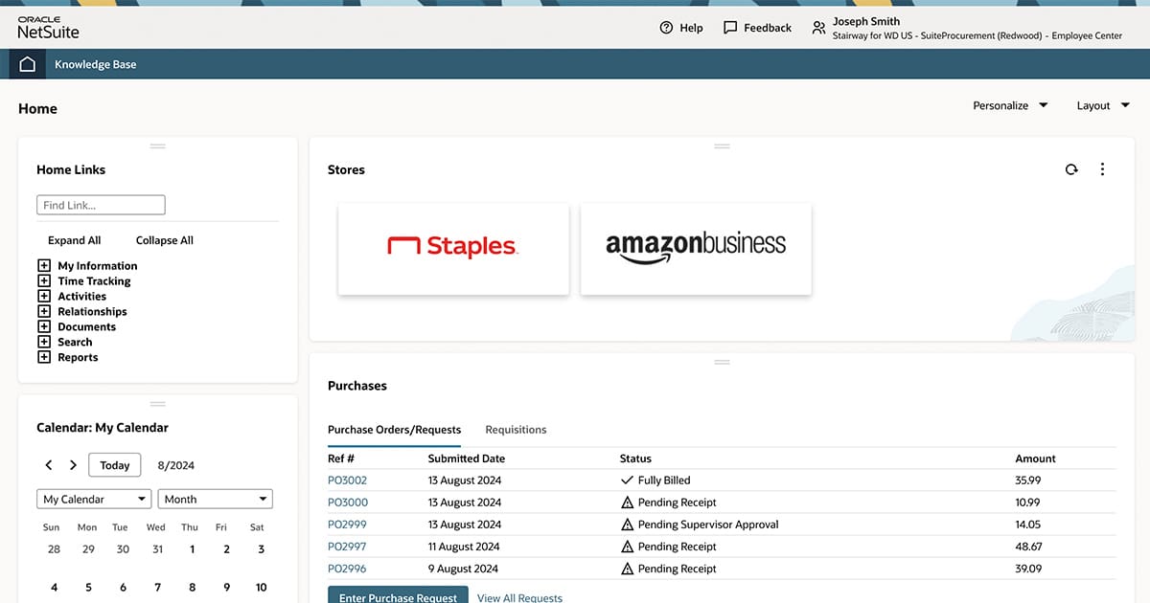
Task: Switch to the Requisitions tab
Action: 516,429
